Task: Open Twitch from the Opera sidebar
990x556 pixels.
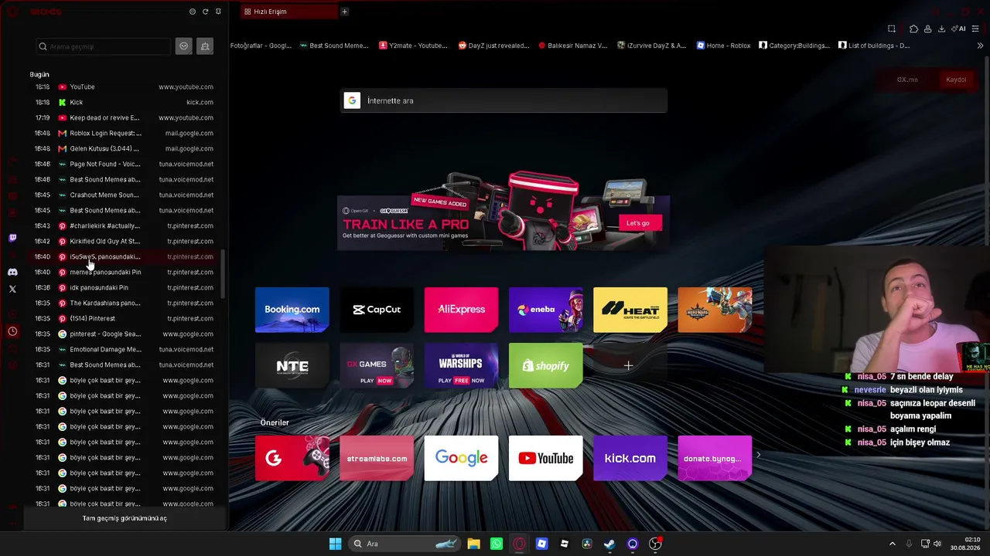Action: coord(12,238)
